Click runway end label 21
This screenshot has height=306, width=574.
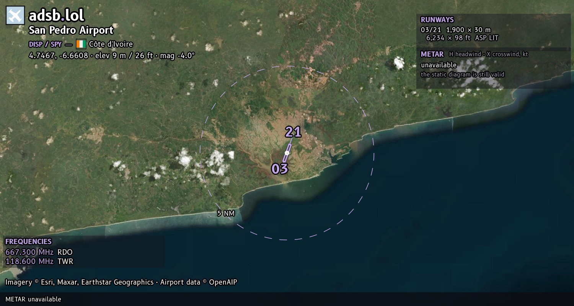pos(293,132)
